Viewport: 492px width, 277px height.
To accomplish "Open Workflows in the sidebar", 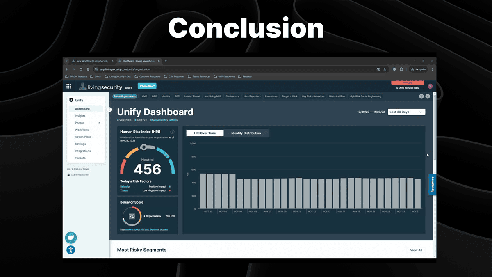I will [82, 130].
